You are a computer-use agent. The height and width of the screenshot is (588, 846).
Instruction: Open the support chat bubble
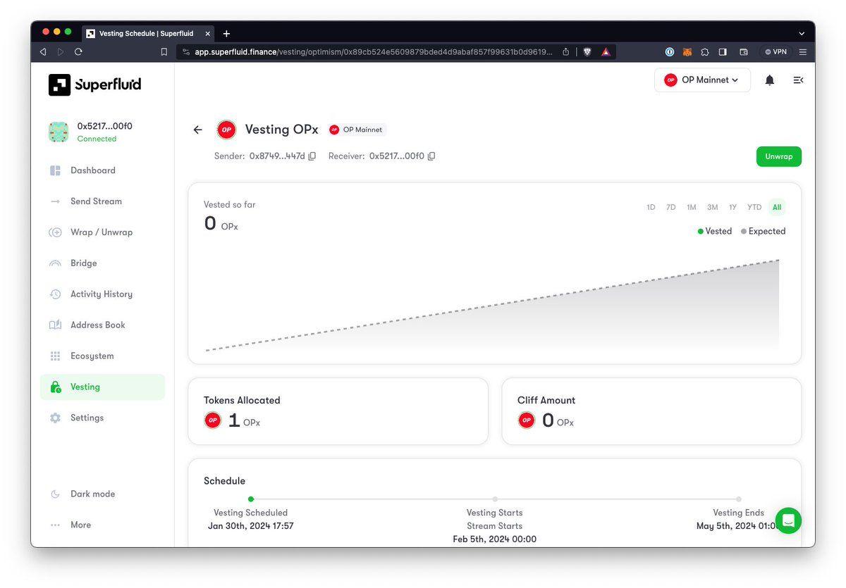[788, 521]
